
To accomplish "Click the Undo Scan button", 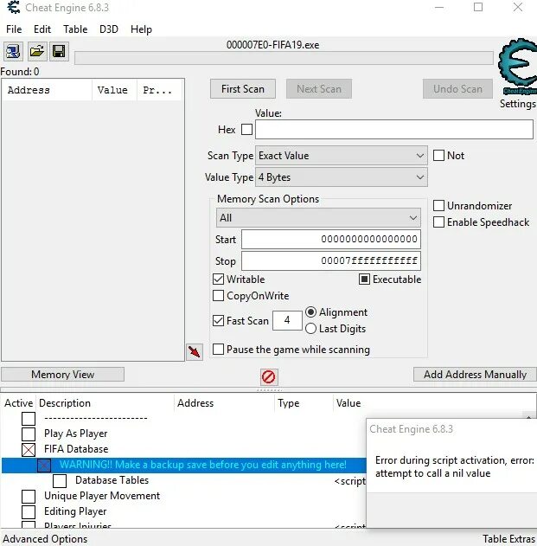I will [x=457, y=89].
